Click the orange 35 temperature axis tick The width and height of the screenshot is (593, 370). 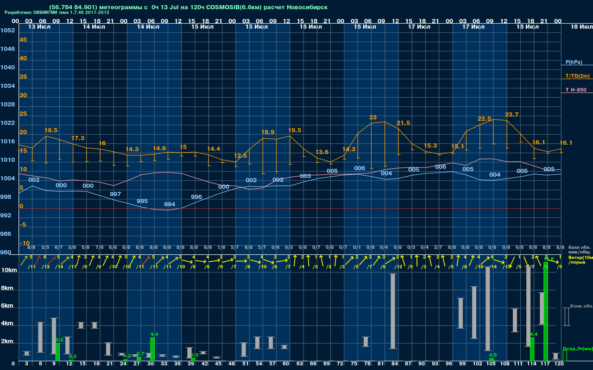click(x=23, y=77)
